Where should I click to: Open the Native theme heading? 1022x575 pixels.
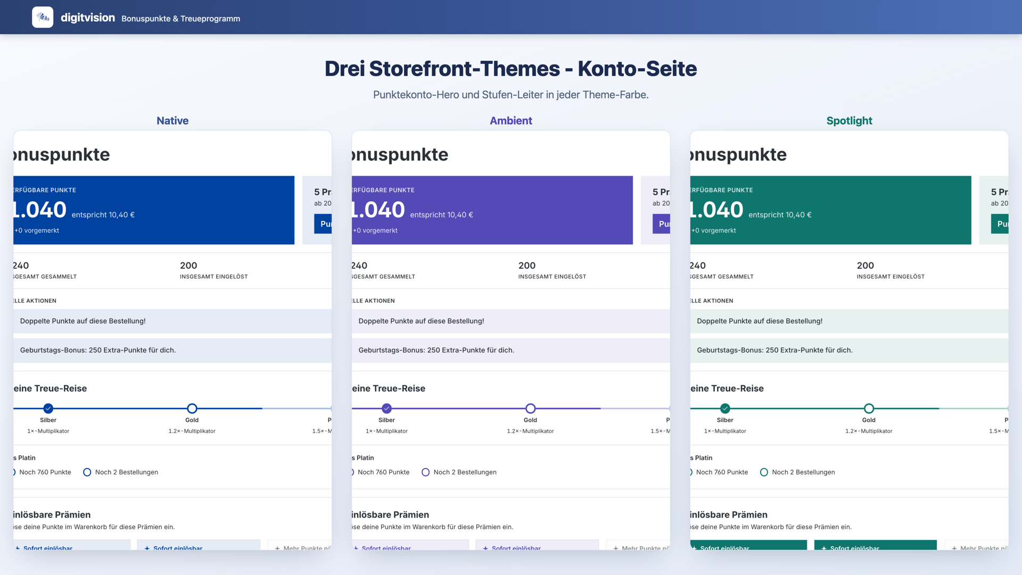coord(172,121)
